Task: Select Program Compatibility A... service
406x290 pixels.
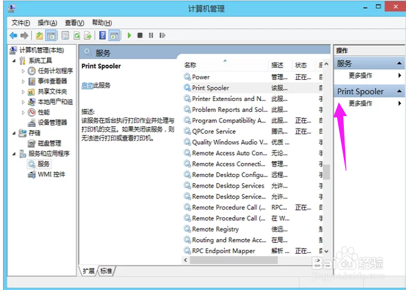Action: pos(252,121)
